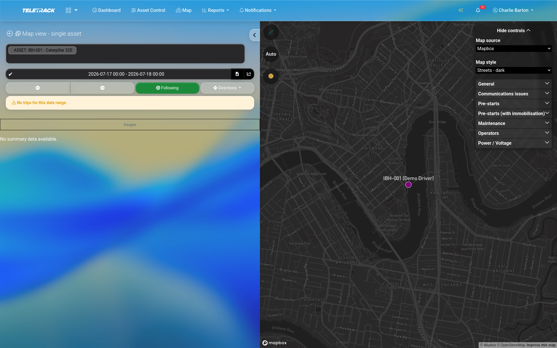Open the Map source Mapbox dropdown
The image size is (557, 348).
pos(514,49)
